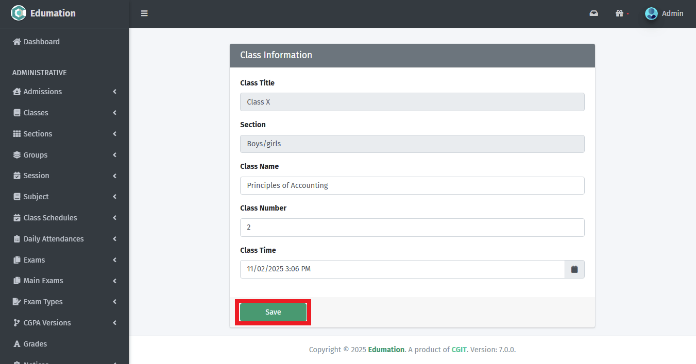Expand the CGPA Versions chevron
This screenshot has height=364, width=696.
pos(114,323)
